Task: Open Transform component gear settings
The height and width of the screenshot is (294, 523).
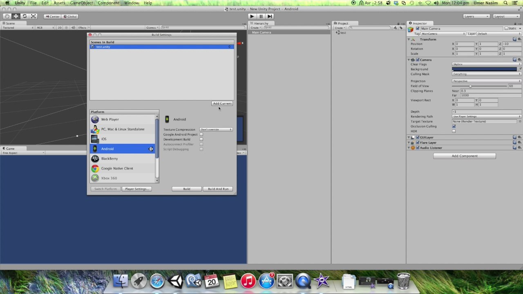Action: (x=519, y=39)
